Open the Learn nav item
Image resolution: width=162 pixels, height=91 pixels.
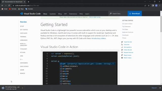click(87, 14)
